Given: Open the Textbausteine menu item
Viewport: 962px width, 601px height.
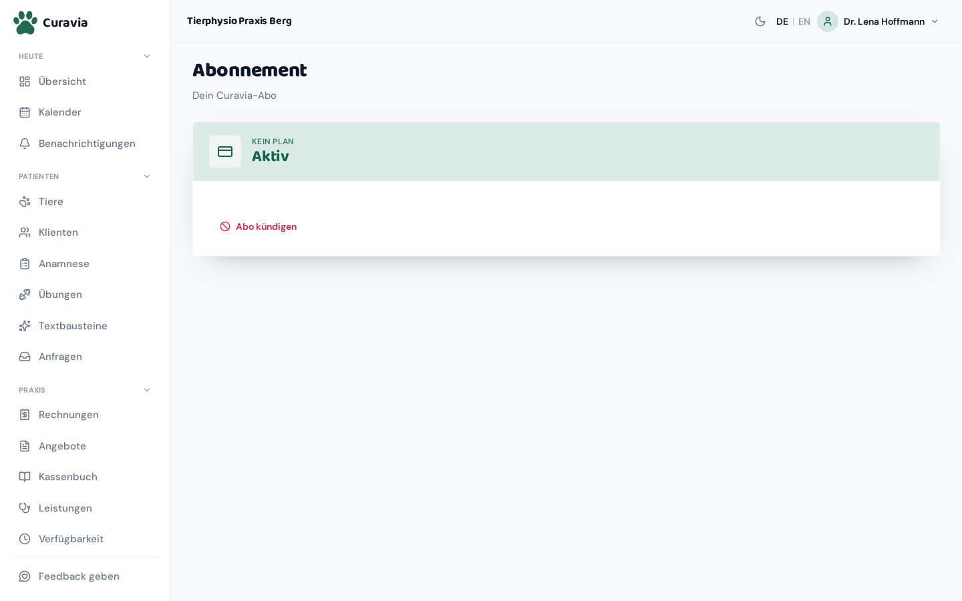Looking at the screenshot, I should (x=85, y=326).
